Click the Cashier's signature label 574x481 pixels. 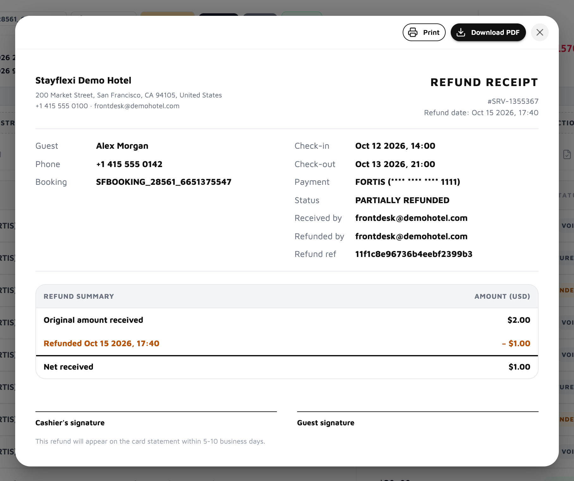[70, 423]
